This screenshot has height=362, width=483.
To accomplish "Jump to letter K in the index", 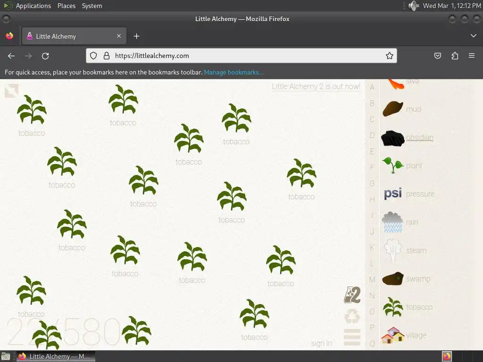I will 372,247.
